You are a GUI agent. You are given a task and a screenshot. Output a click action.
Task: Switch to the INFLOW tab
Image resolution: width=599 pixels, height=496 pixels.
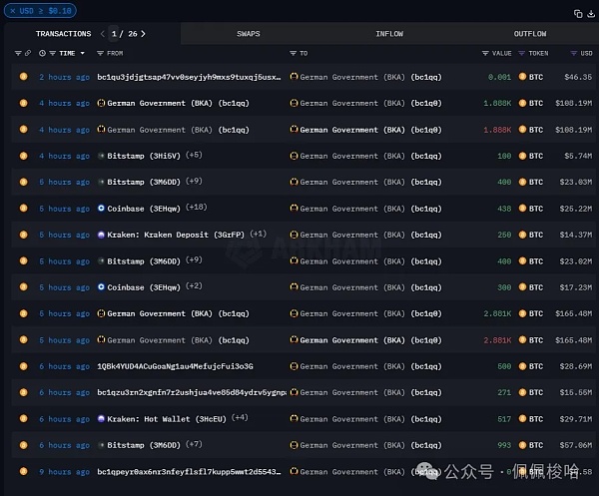389,34
